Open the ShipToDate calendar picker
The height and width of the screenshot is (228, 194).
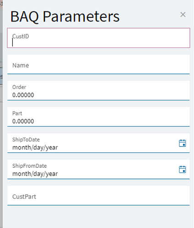pos(182,143)
